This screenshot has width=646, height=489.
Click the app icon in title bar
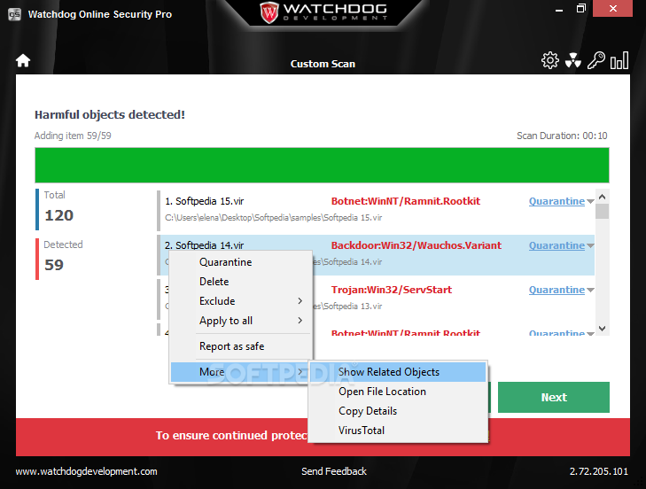[x=14, y=14]
